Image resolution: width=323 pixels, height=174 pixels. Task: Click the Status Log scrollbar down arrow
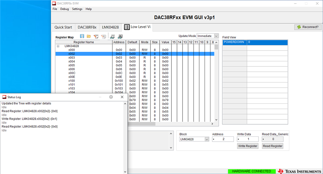click(125, 172)
